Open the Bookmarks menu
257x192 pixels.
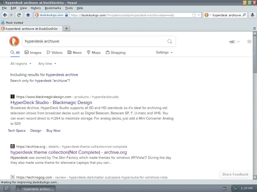coord(53,8)
